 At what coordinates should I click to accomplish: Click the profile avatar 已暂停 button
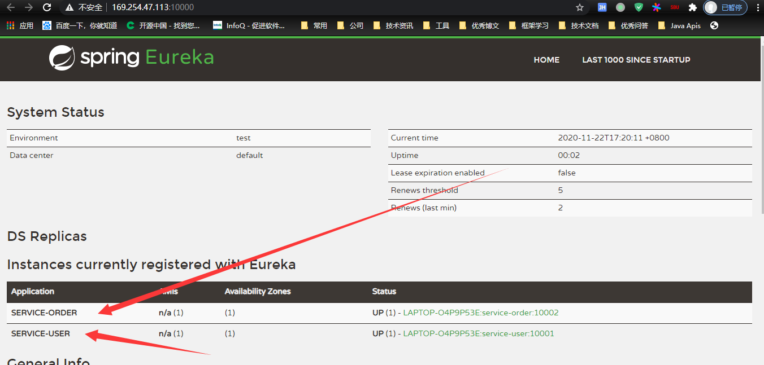tap(725, 7)
